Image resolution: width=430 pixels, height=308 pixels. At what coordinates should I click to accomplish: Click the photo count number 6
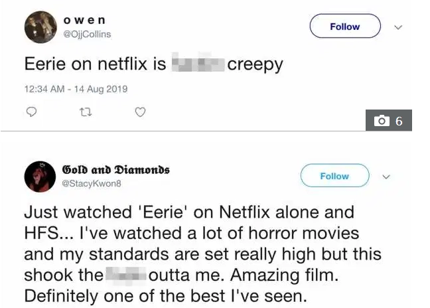point(399,121)
